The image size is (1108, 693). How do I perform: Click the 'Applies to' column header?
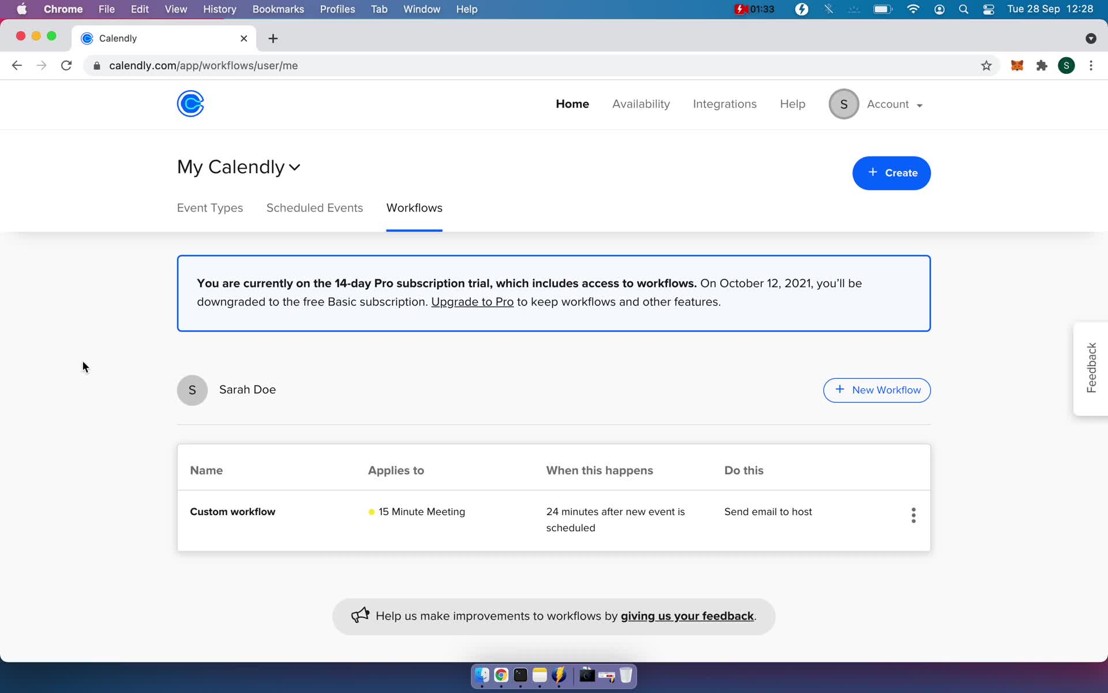click(396, 471)
